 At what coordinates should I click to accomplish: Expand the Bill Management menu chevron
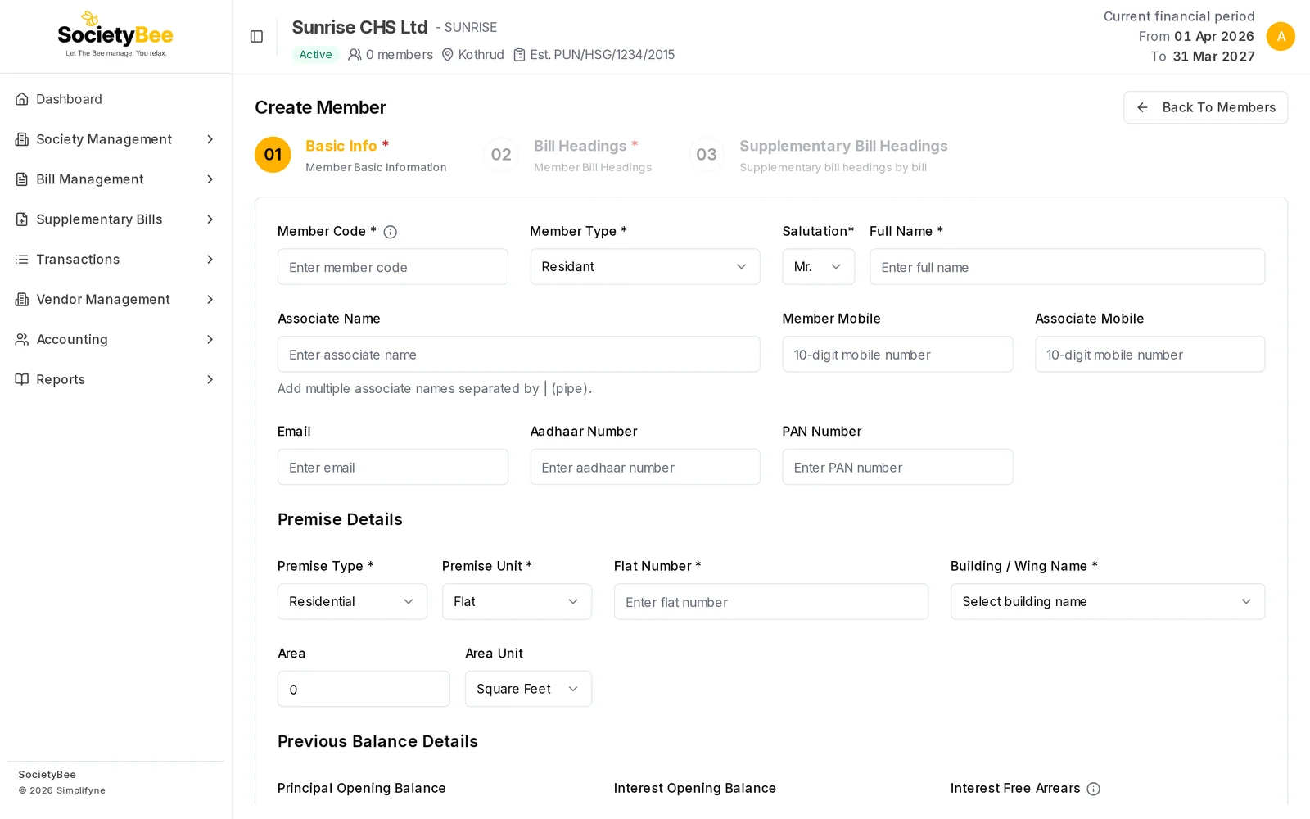tap(210, 179)
